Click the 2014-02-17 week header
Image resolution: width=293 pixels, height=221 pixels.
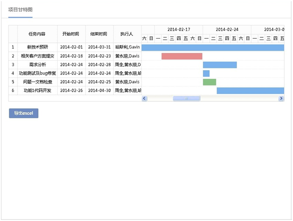pos(179,30)
